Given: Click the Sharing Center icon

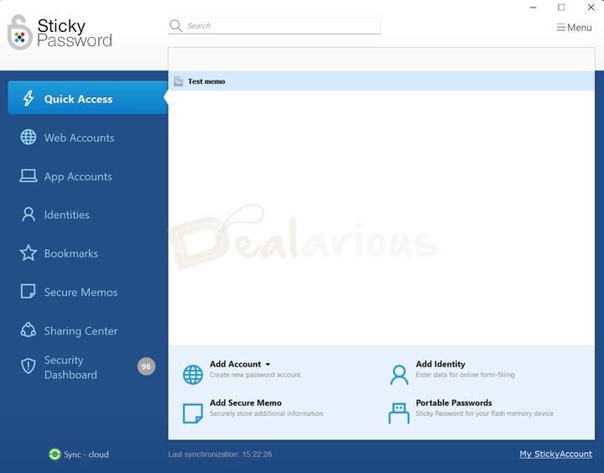Looking at the screenshot, I should pos(29,330).
